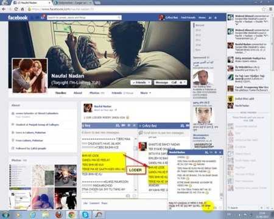Select the Photos tab
274x219 pixels.
tap(97, 93)
